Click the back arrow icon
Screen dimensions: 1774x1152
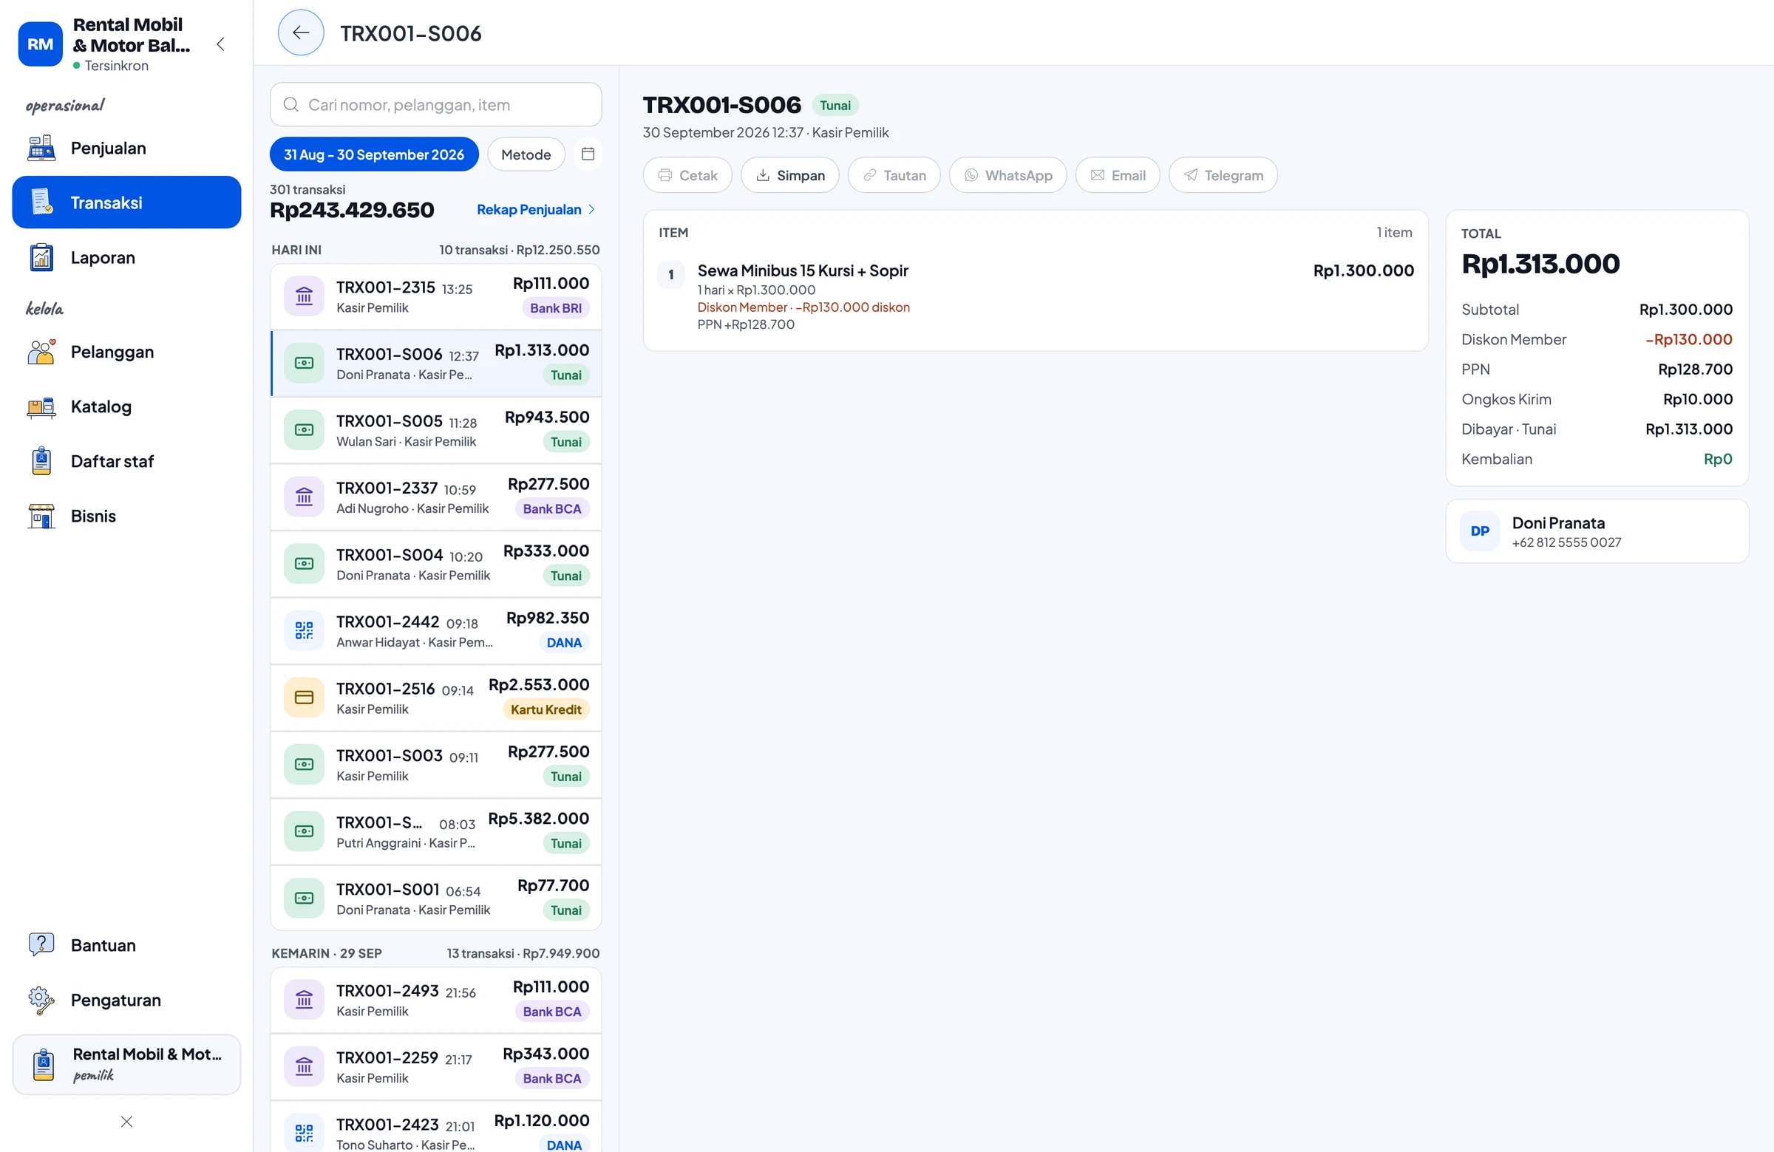[300, 33]
